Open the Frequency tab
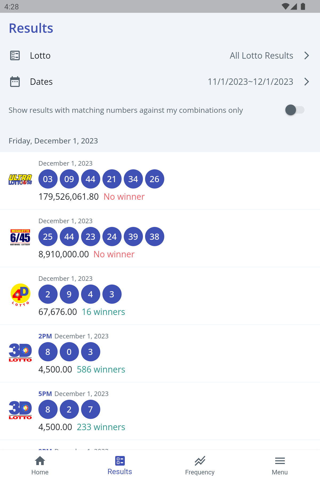 [200, 466]
